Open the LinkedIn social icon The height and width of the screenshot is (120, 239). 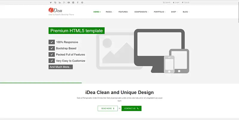[60, 2]
